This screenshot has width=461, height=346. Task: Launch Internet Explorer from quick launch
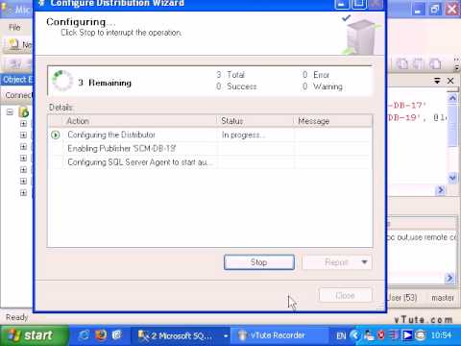[x=85, y=335]
